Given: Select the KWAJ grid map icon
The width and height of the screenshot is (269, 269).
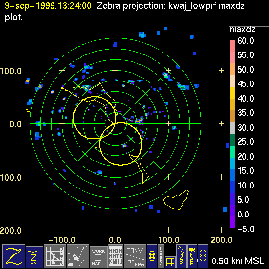Looking at the screenshot, I should 55,256.
